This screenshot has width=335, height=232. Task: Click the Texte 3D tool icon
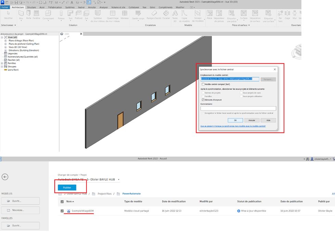(175, 13)
